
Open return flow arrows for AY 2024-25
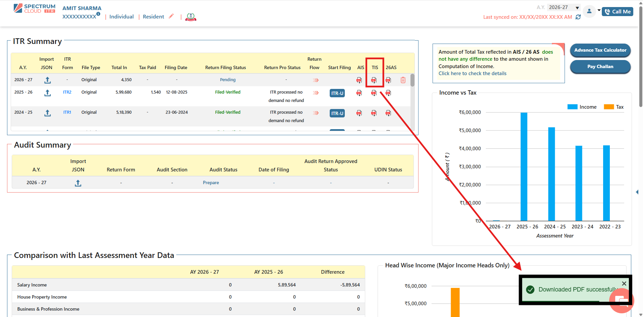tap(316, 113)
